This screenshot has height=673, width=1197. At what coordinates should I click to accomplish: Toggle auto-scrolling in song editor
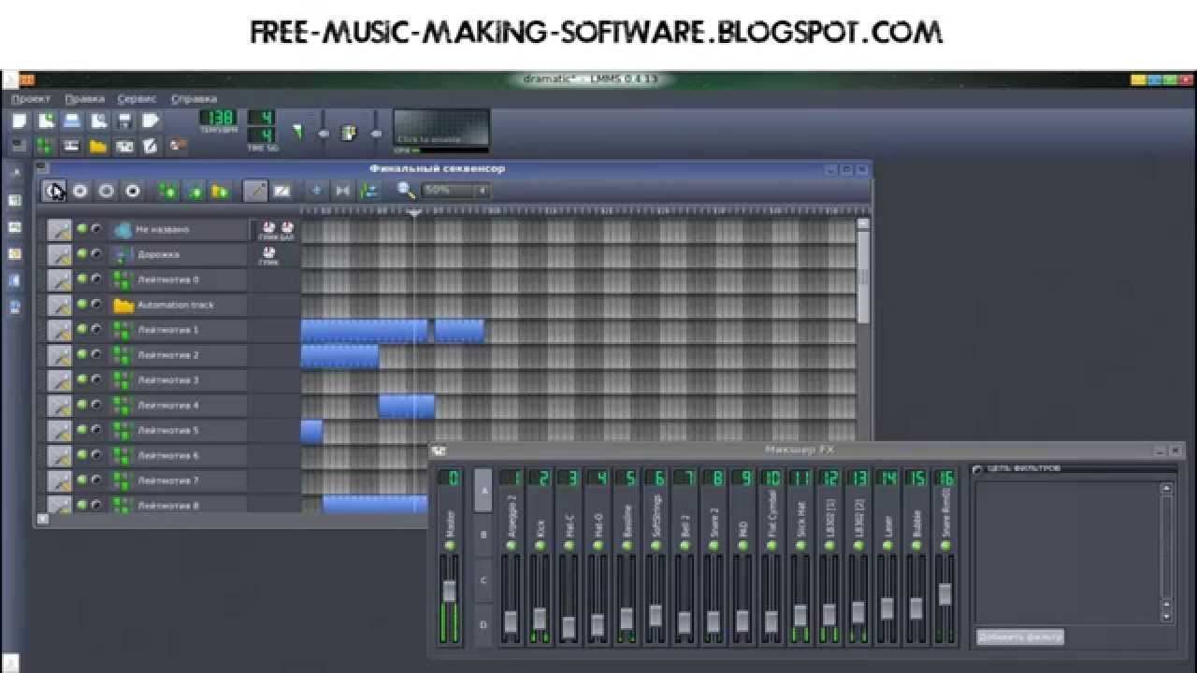[316, 191]
